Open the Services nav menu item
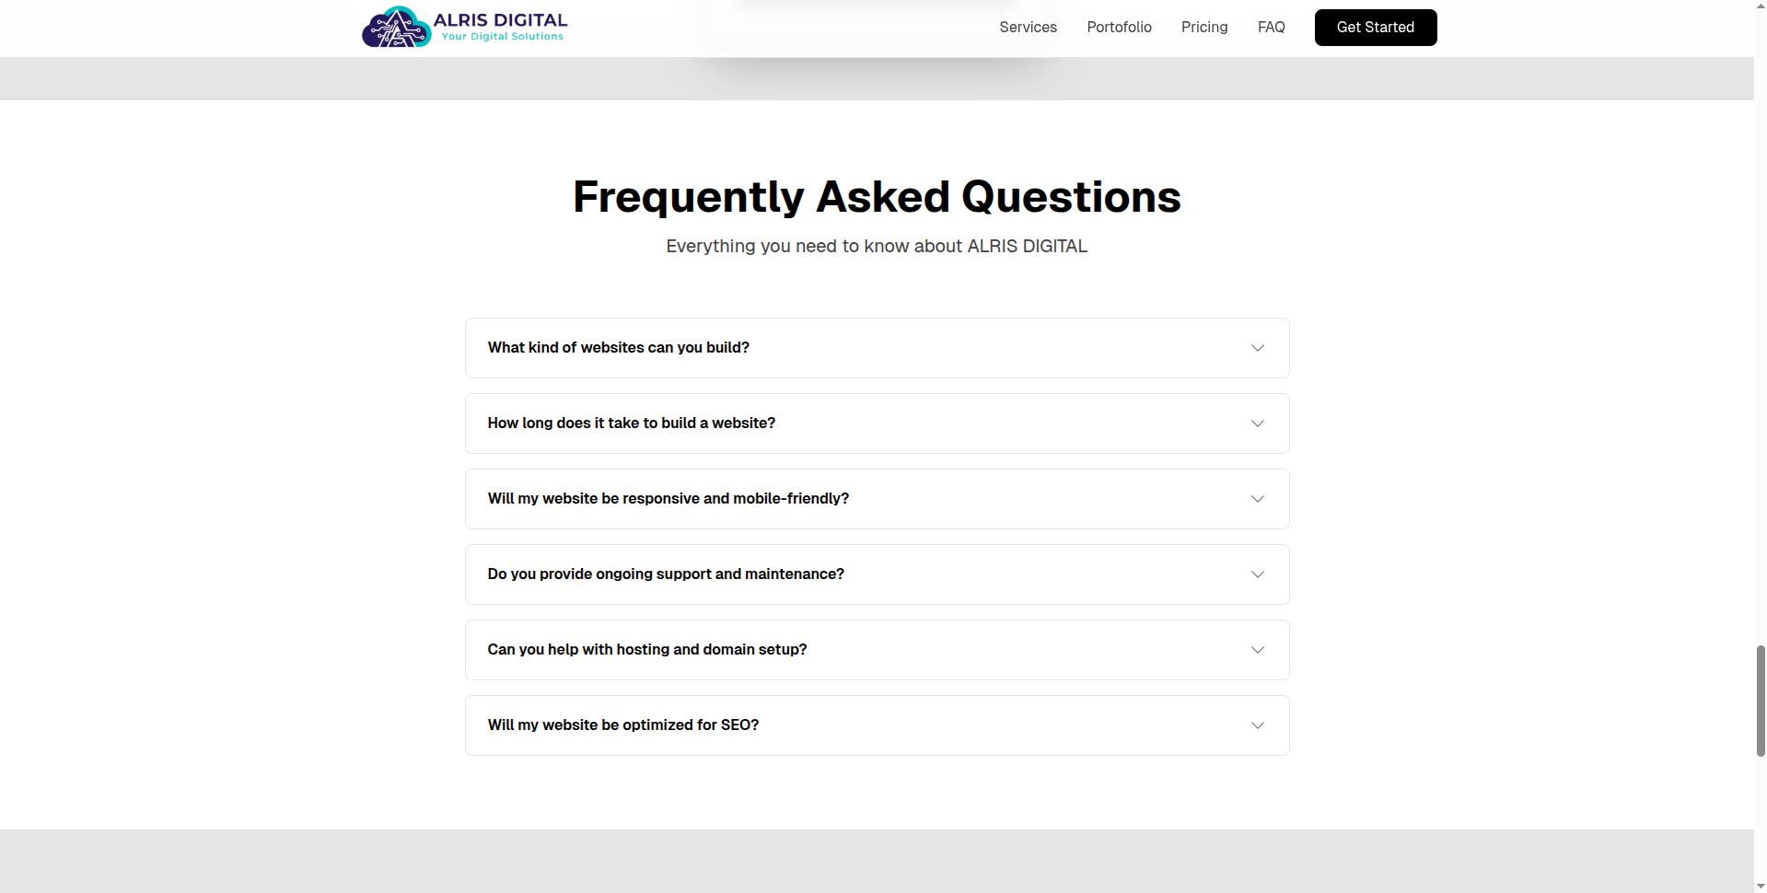The height and width of the screenshot is (893, 1767). [1028, 28]
